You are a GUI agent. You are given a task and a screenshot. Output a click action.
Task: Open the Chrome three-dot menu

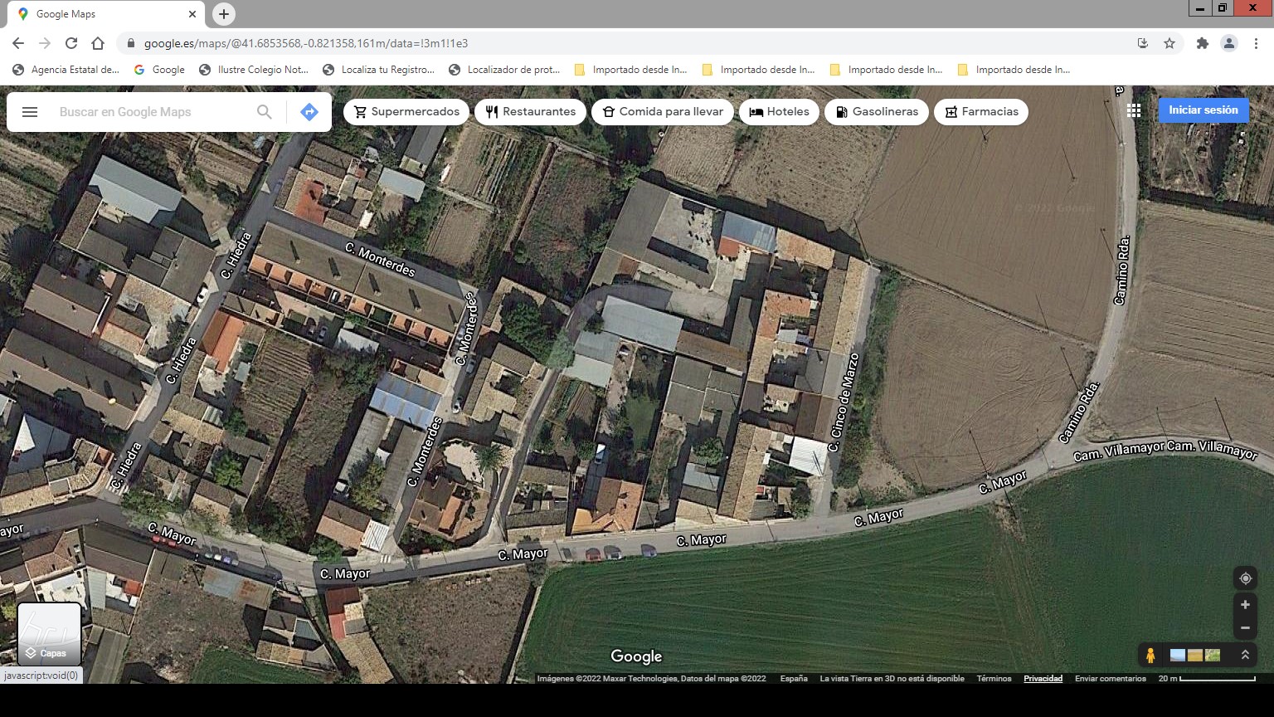point(1257,43)
